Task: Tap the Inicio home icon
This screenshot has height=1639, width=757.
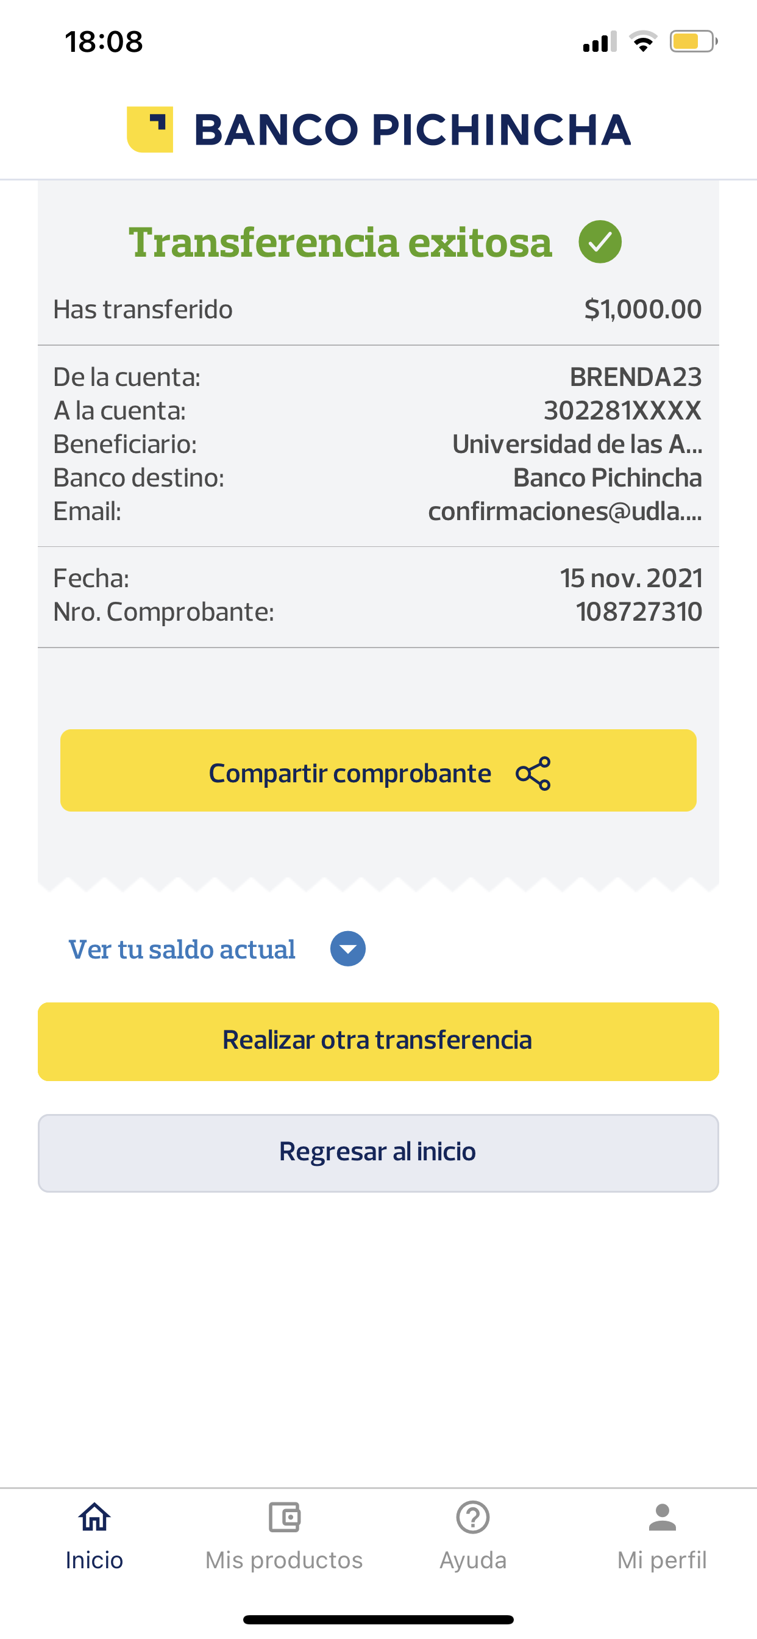Action: coord(94,1518)
